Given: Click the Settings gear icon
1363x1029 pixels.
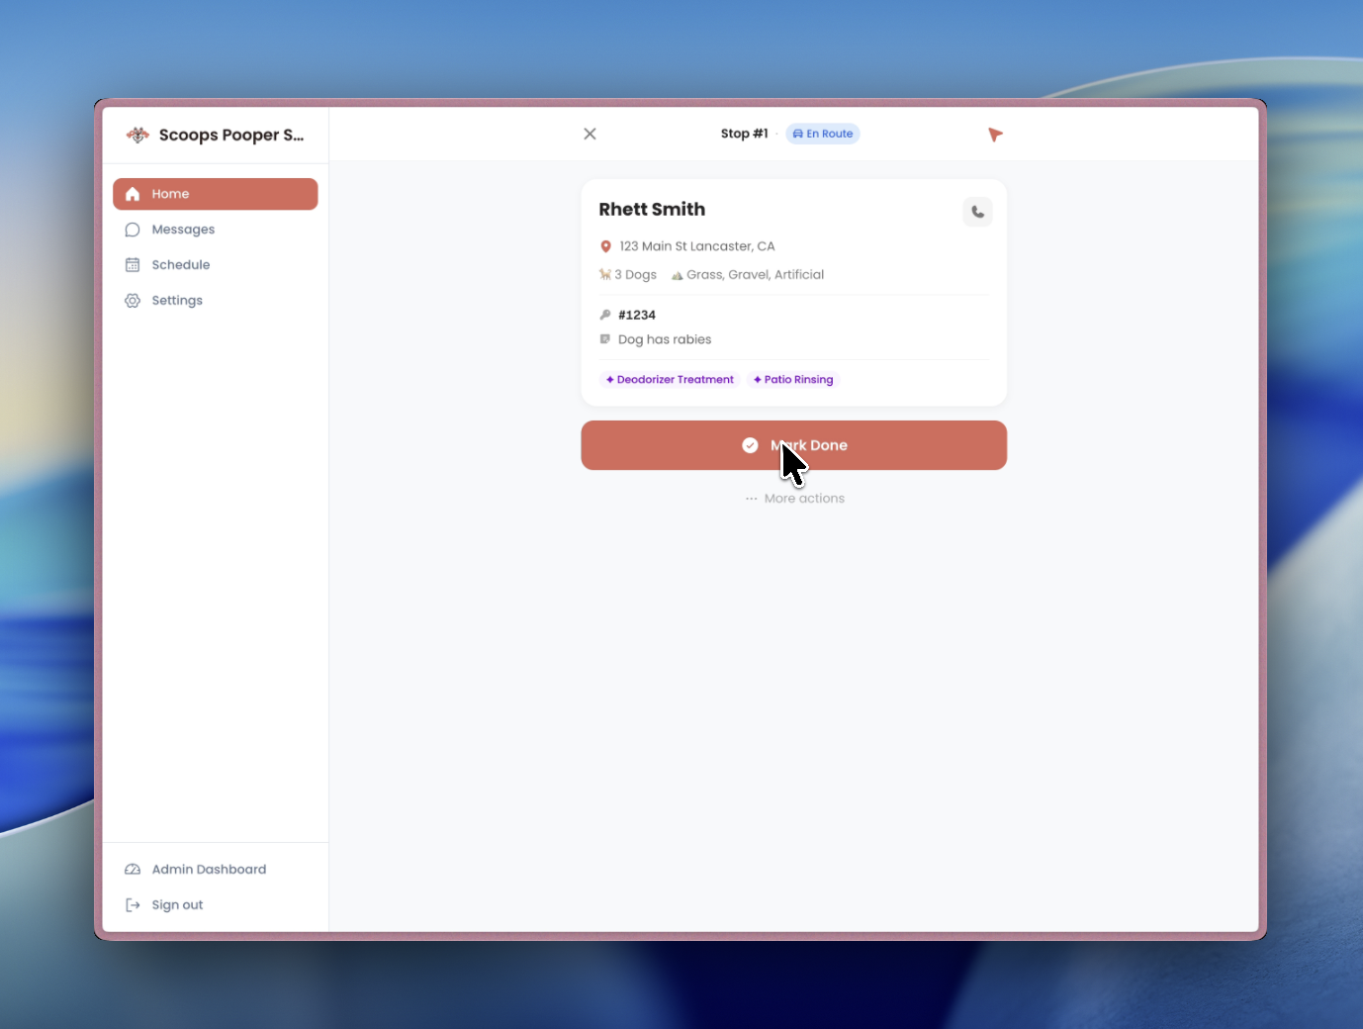Looking at the screenshot, I should tap(133, 300).
